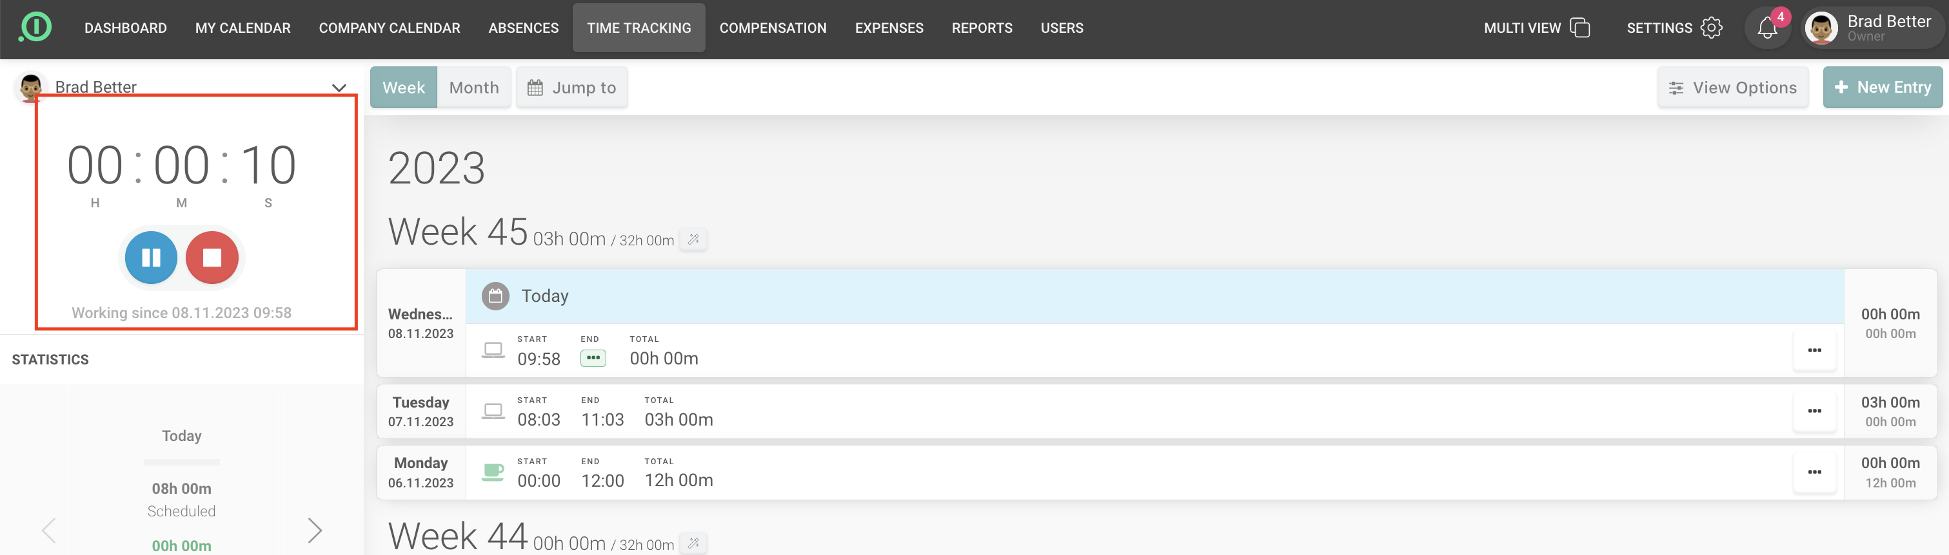
Task: Click the magic wand next to Week 45
Action: tap(693, 240)
